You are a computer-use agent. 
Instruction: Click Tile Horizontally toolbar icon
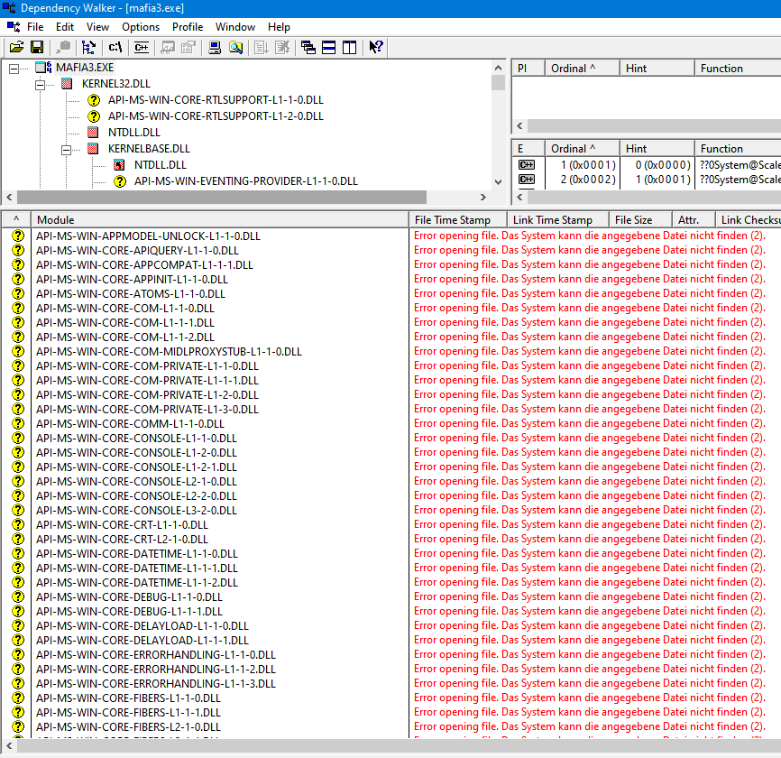click(x=329, y=47)
